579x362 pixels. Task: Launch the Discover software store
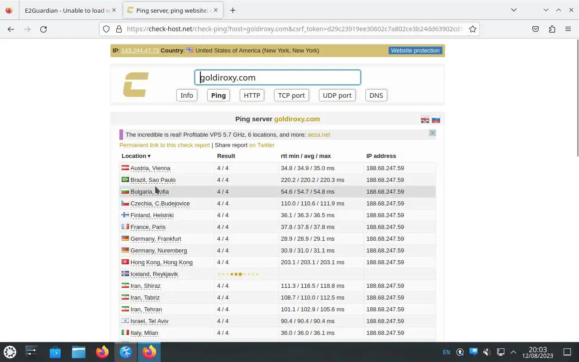(x=55, y=352)
